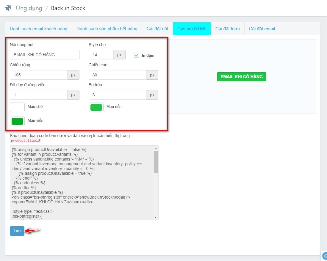Edit the Độ dày đường viền field
Screen dimensions: 327x261
39,95
